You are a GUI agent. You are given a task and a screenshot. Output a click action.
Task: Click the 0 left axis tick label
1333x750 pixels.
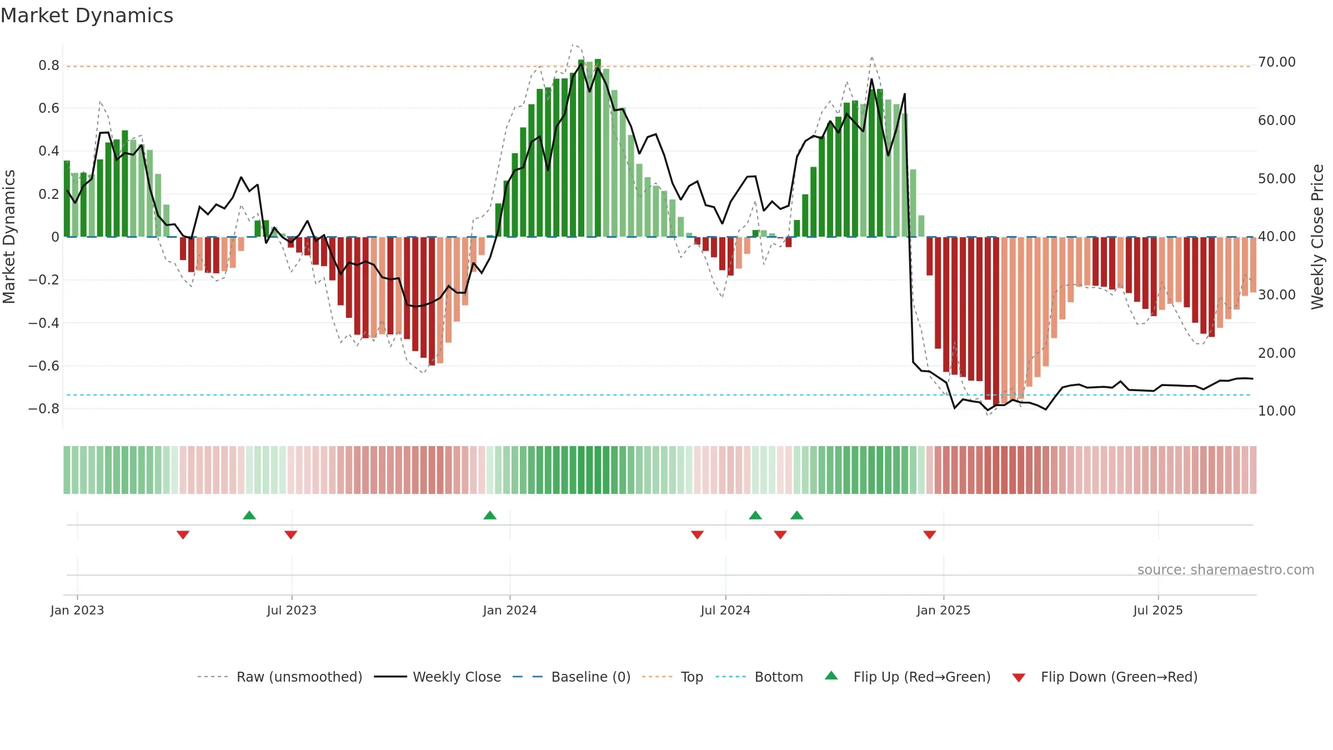[55, 237]
